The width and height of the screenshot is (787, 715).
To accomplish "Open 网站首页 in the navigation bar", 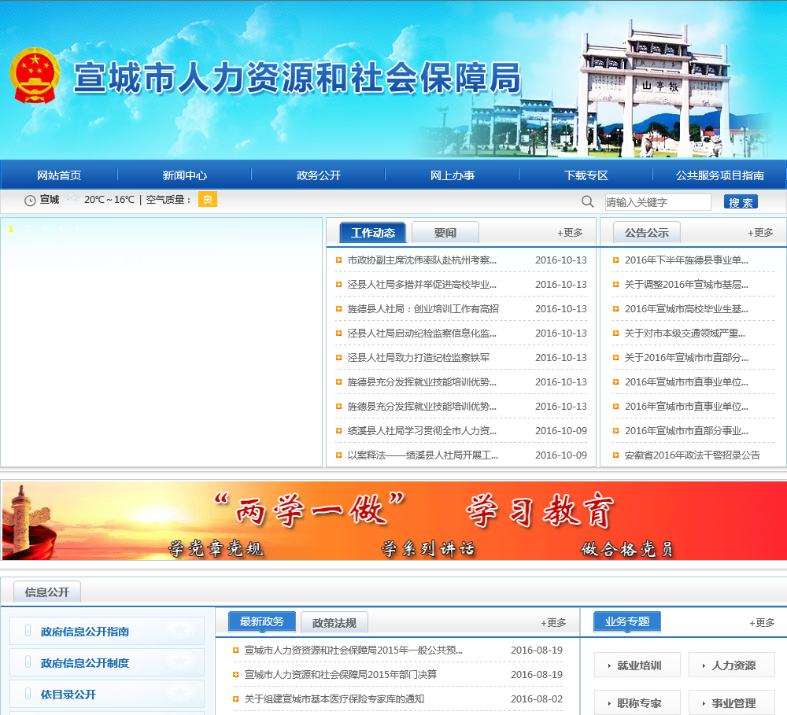I will 59,175.
